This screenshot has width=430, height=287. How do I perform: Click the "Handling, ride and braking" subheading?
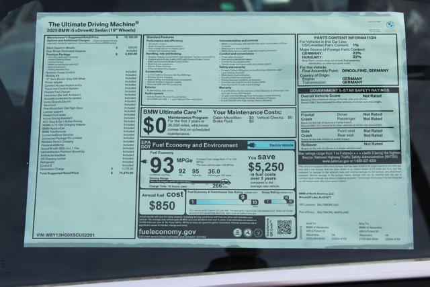[x=164, y=54]
